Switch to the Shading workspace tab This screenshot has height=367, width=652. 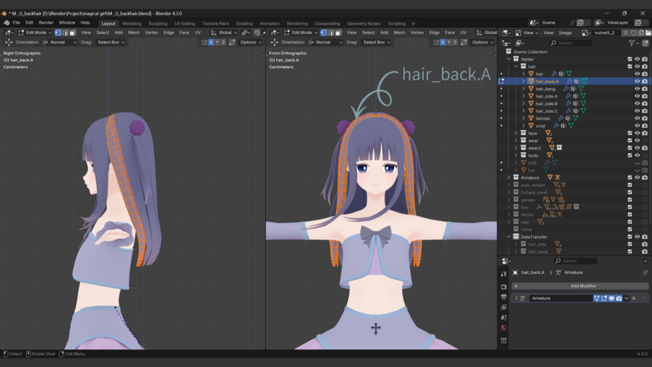click(x=244, y=23)
